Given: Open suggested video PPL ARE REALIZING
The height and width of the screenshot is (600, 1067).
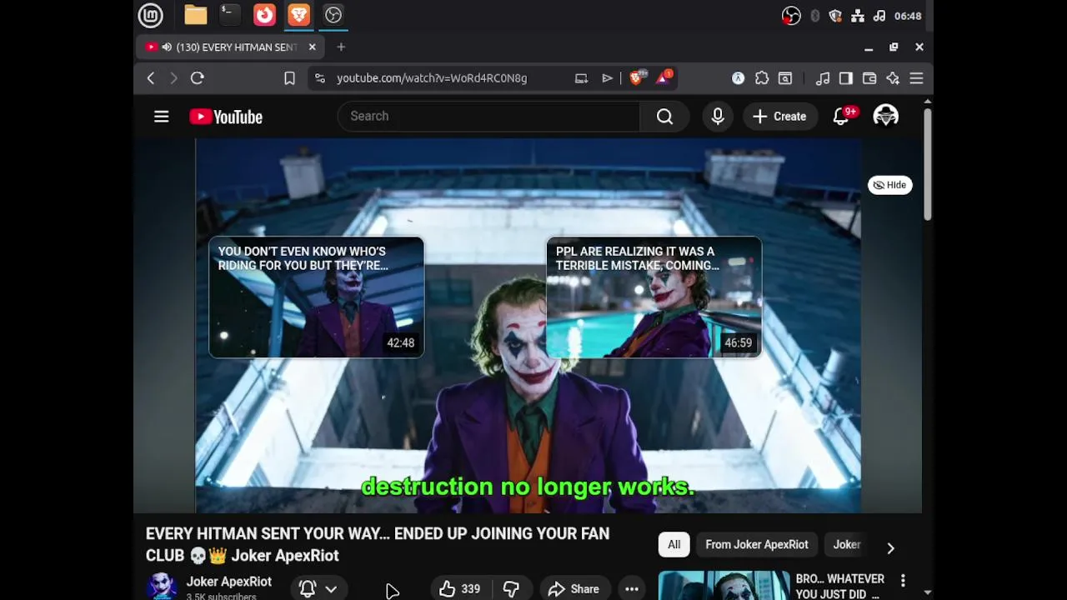Looking at the screenshot, I should pos(654,297).
